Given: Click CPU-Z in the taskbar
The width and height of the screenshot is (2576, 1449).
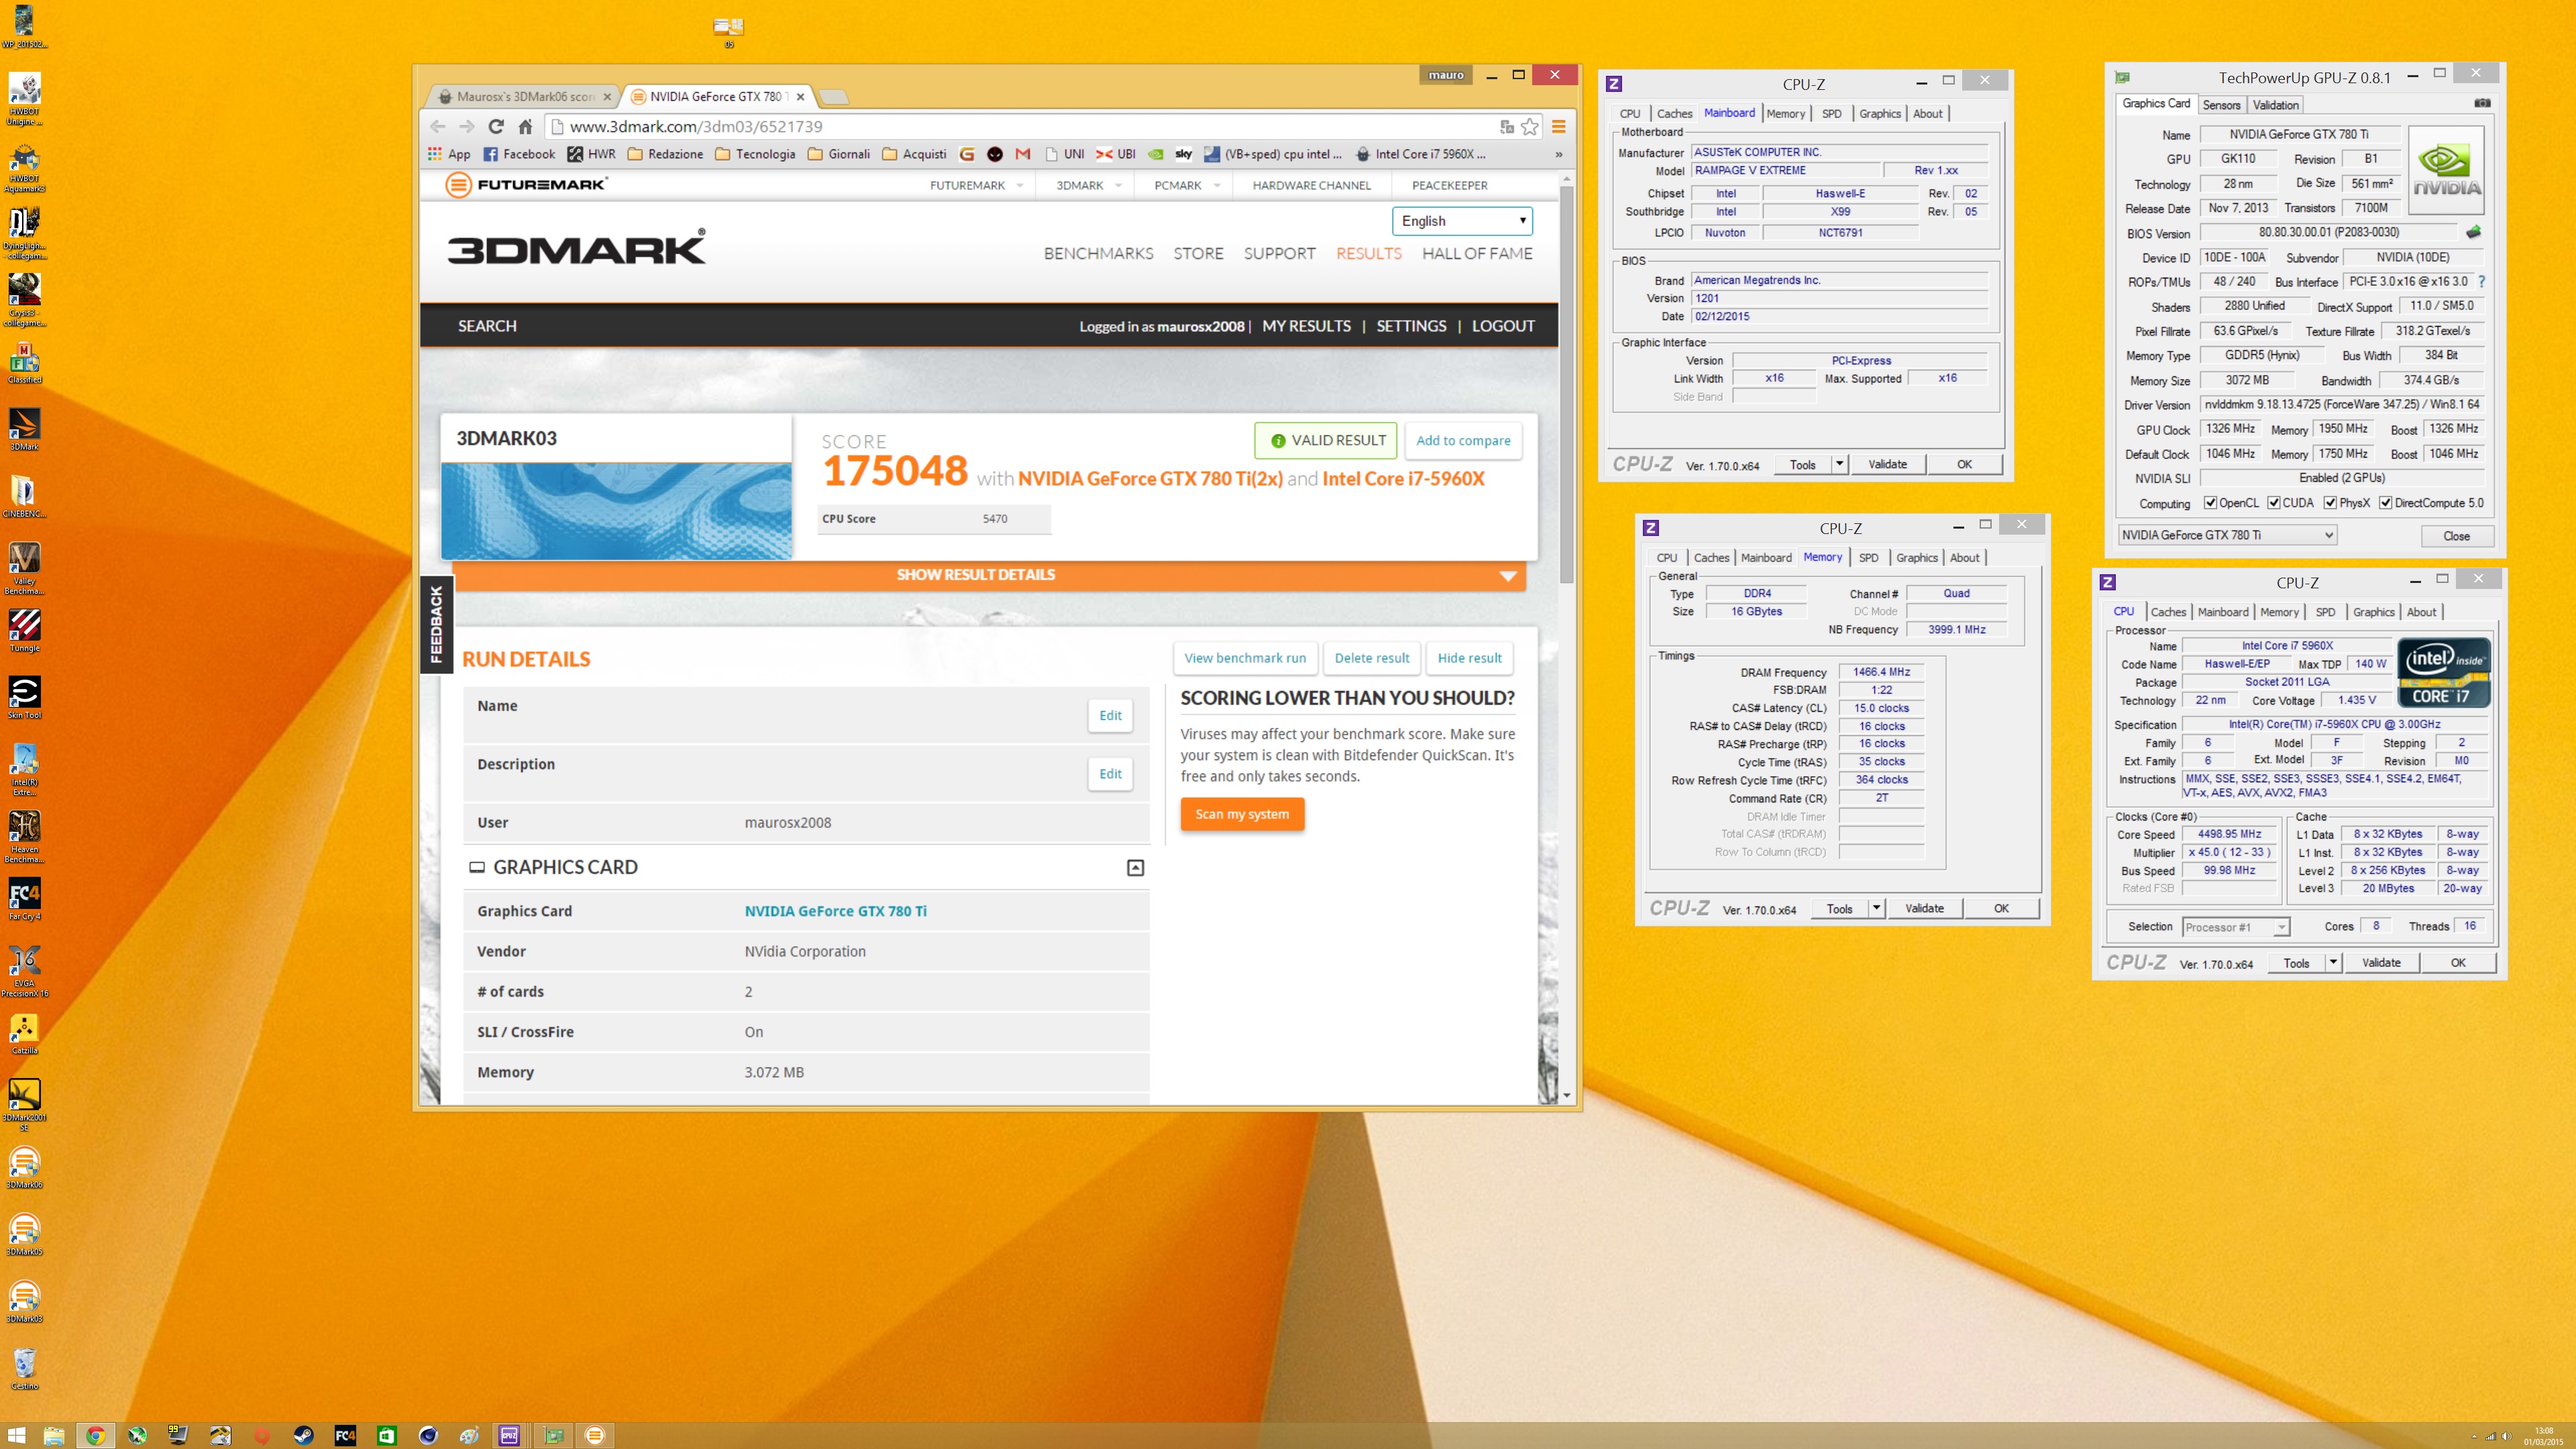Looking at the screenshot, I should tap(509, 1435).
